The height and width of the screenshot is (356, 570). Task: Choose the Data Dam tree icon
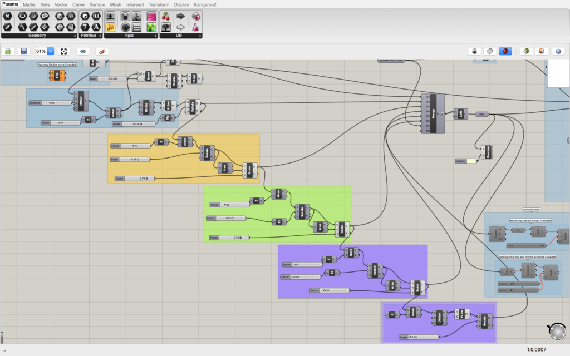coord(166,27)
